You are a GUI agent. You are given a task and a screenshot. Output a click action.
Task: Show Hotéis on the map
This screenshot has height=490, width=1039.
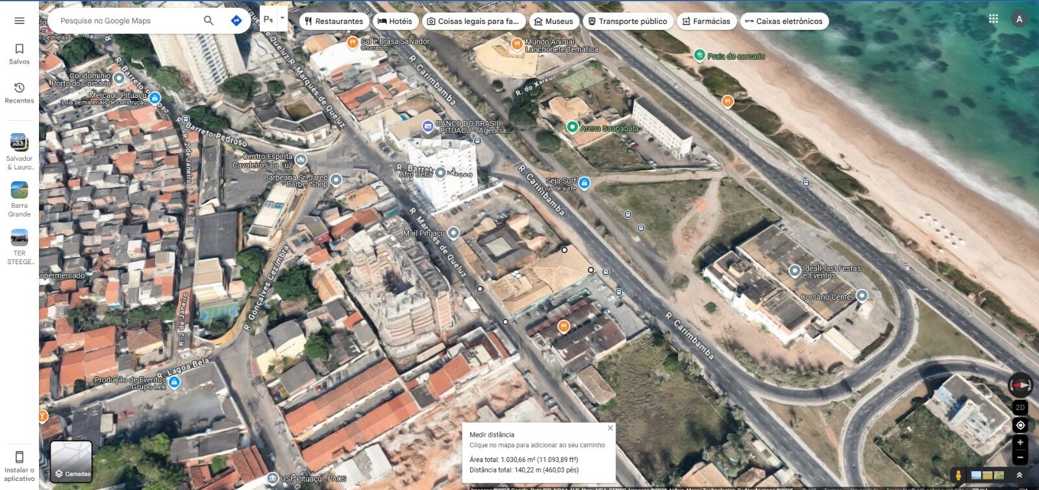tap(395, 21)
